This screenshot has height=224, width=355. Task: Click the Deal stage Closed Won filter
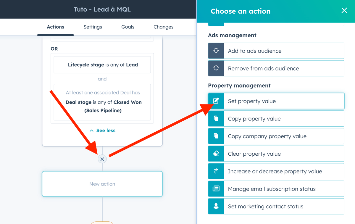102,102
